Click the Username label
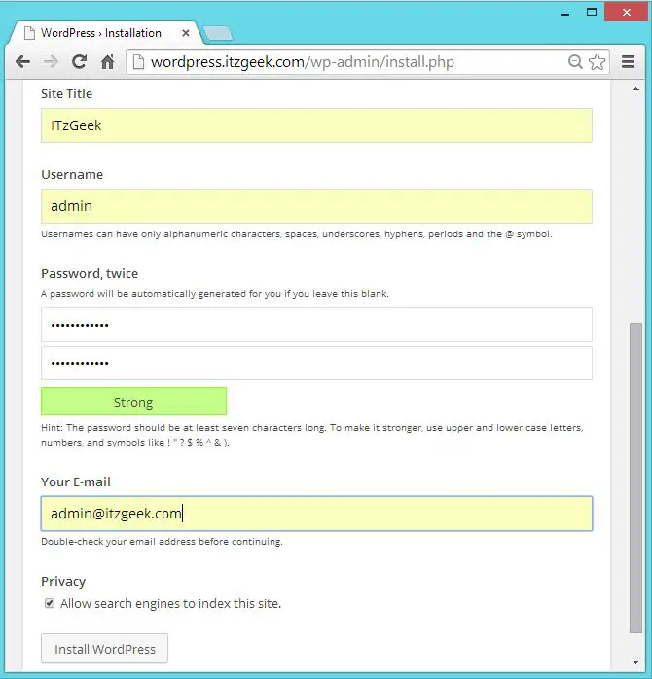The image size is (652, 679). 72,174
